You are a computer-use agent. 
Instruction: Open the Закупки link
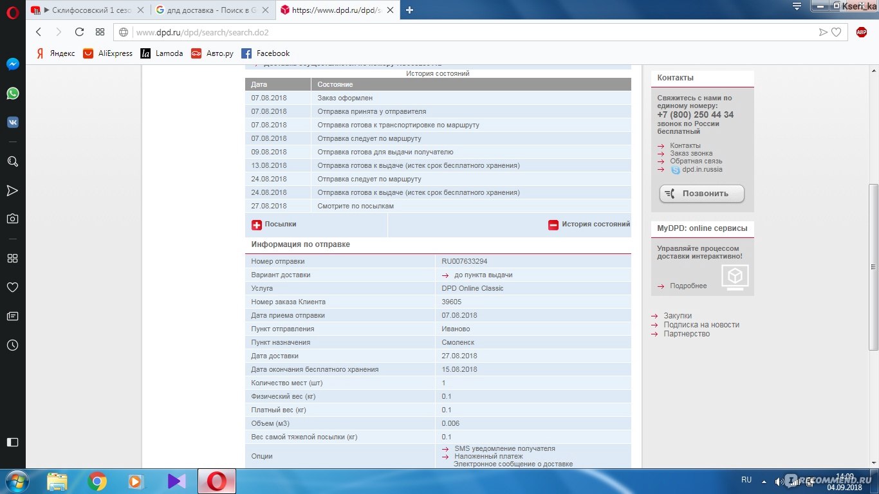pos(678,316)
